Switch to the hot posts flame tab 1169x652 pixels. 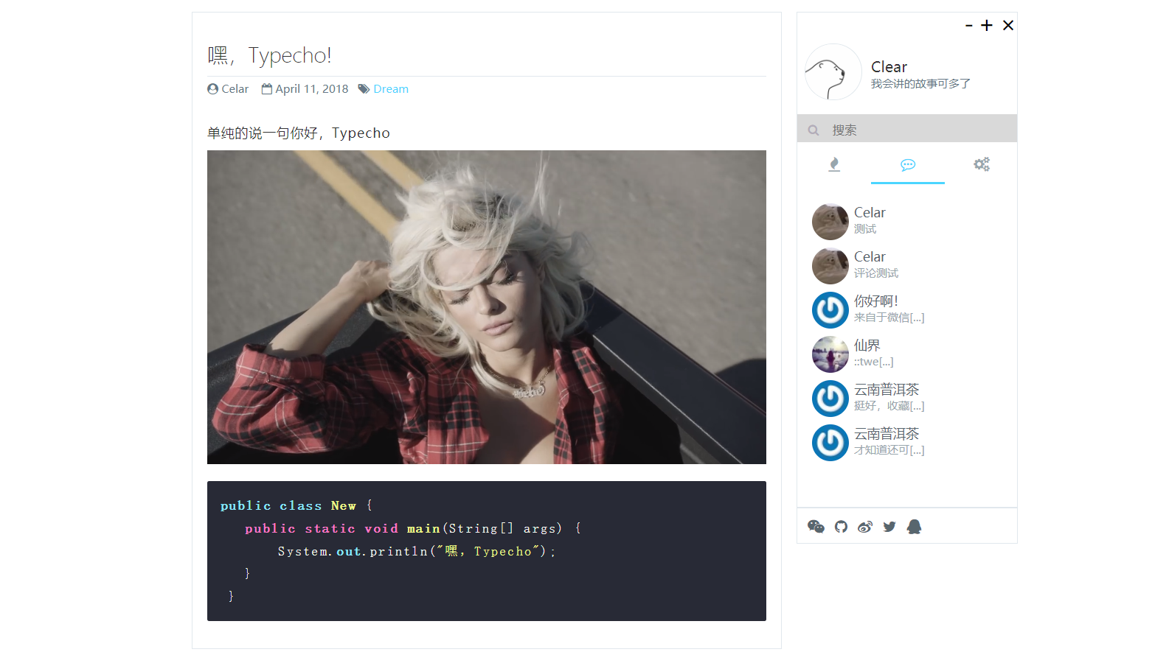tap(834, 164)
